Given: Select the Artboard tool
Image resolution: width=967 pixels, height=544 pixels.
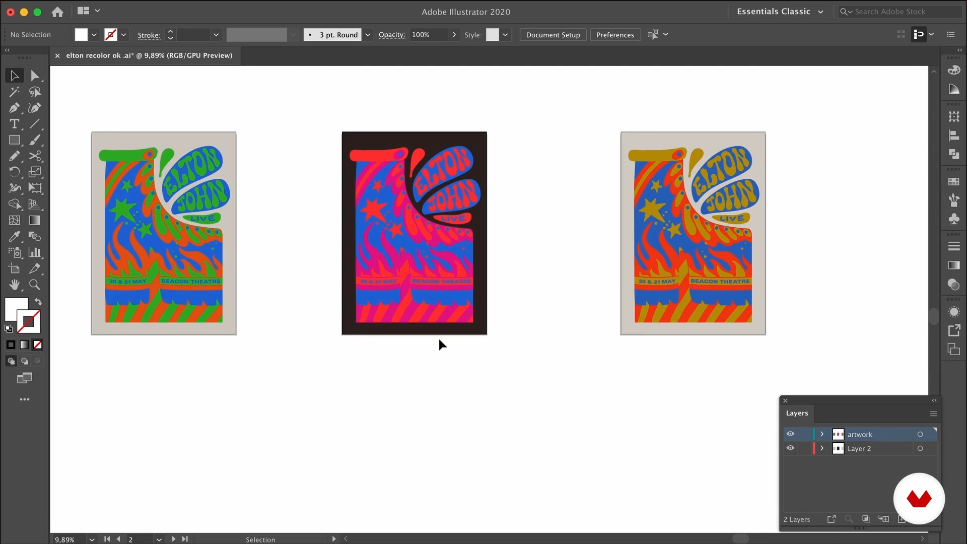Looking at the screenshot, I should tap(14, 269).
